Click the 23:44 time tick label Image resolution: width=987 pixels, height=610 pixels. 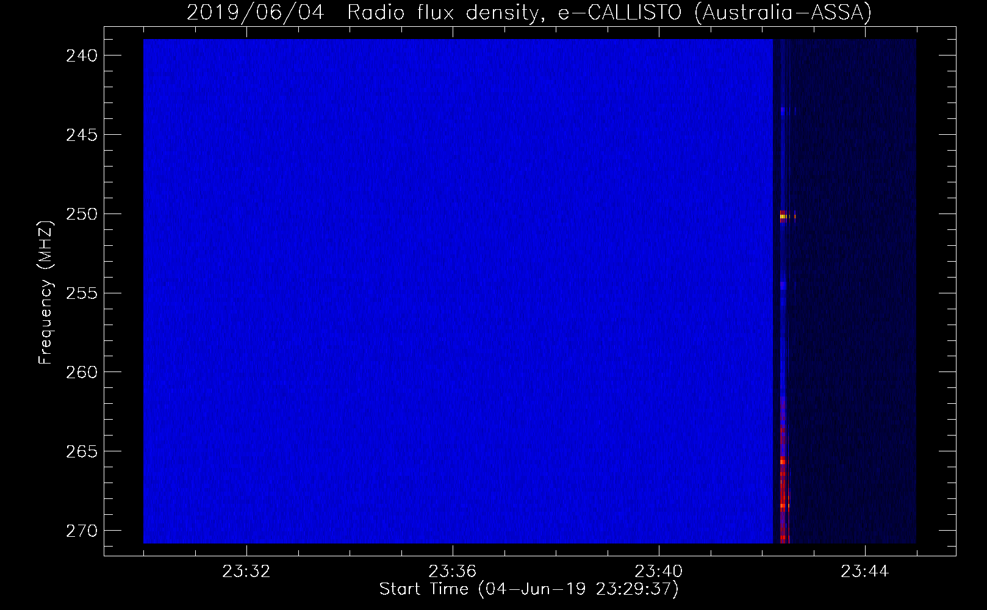[x=865, y=572]
